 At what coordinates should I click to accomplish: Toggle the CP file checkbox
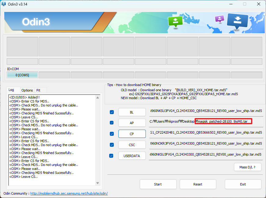pos(112,134)
